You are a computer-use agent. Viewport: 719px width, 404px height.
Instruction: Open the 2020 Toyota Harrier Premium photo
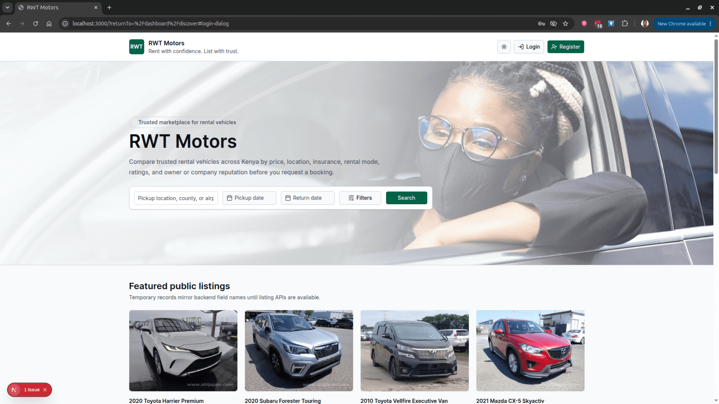[183, 350]
